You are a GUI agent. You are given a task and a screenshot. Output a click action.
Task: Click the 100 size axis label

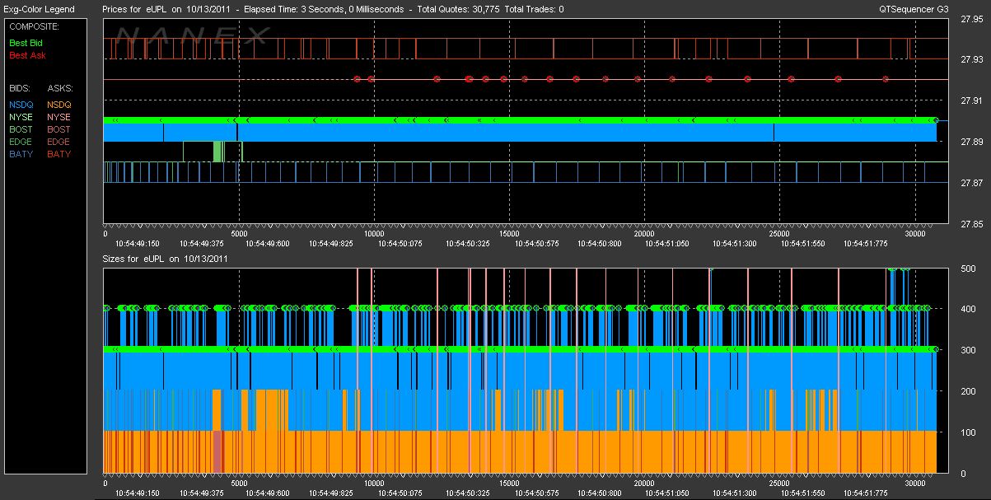[x=969, y=432]
